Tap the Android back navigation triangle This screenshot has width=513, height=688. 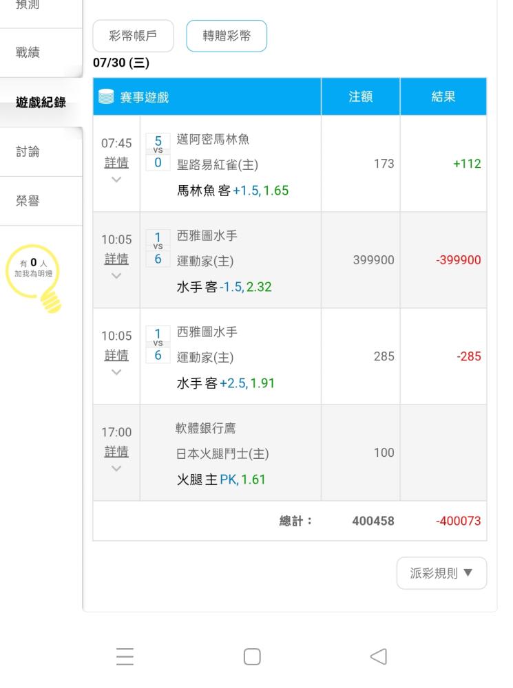click(x=379, y=656)
